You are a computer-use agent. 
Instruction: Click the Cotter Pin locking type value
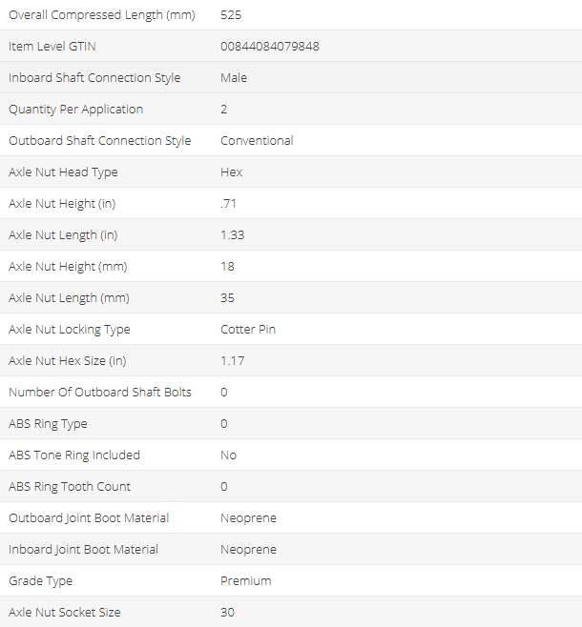249,330
